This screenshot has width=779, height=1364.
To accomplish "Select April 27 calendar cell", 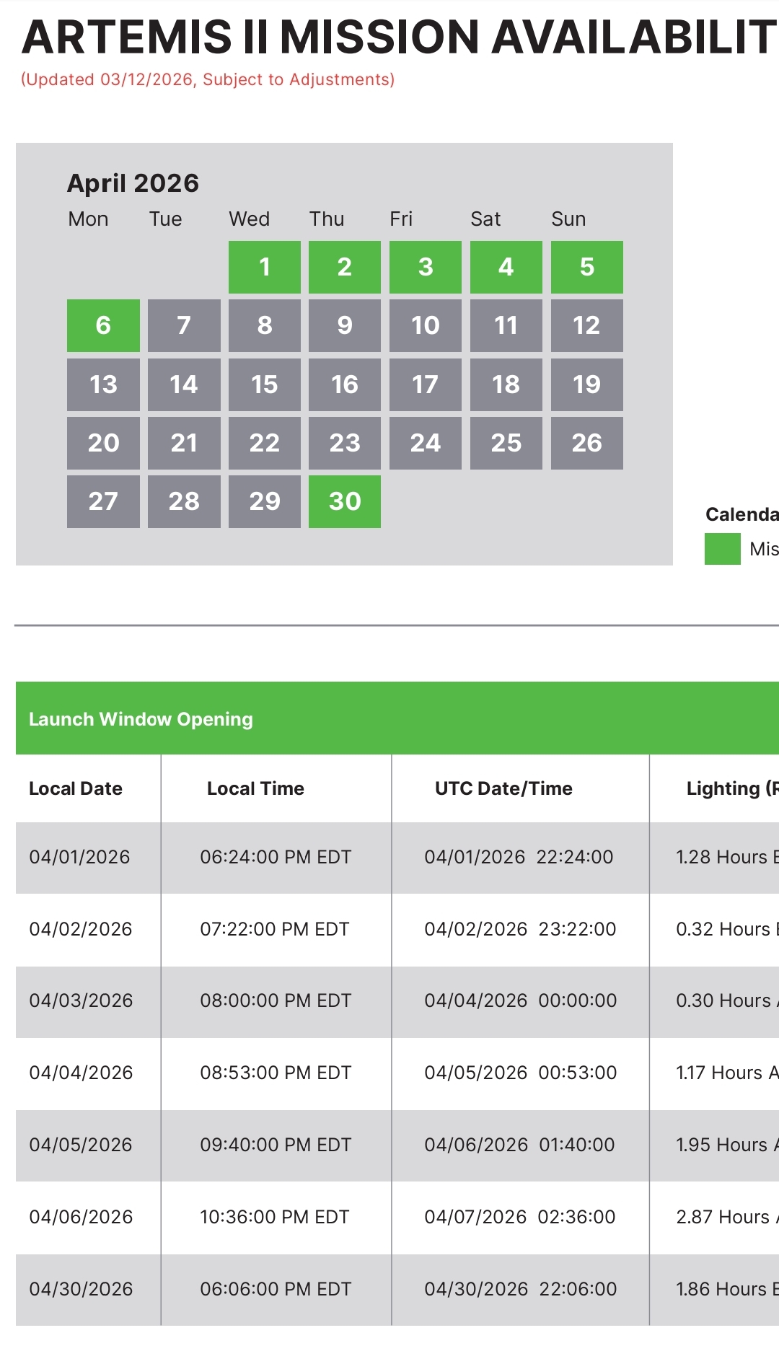I will tap(103, 501).
